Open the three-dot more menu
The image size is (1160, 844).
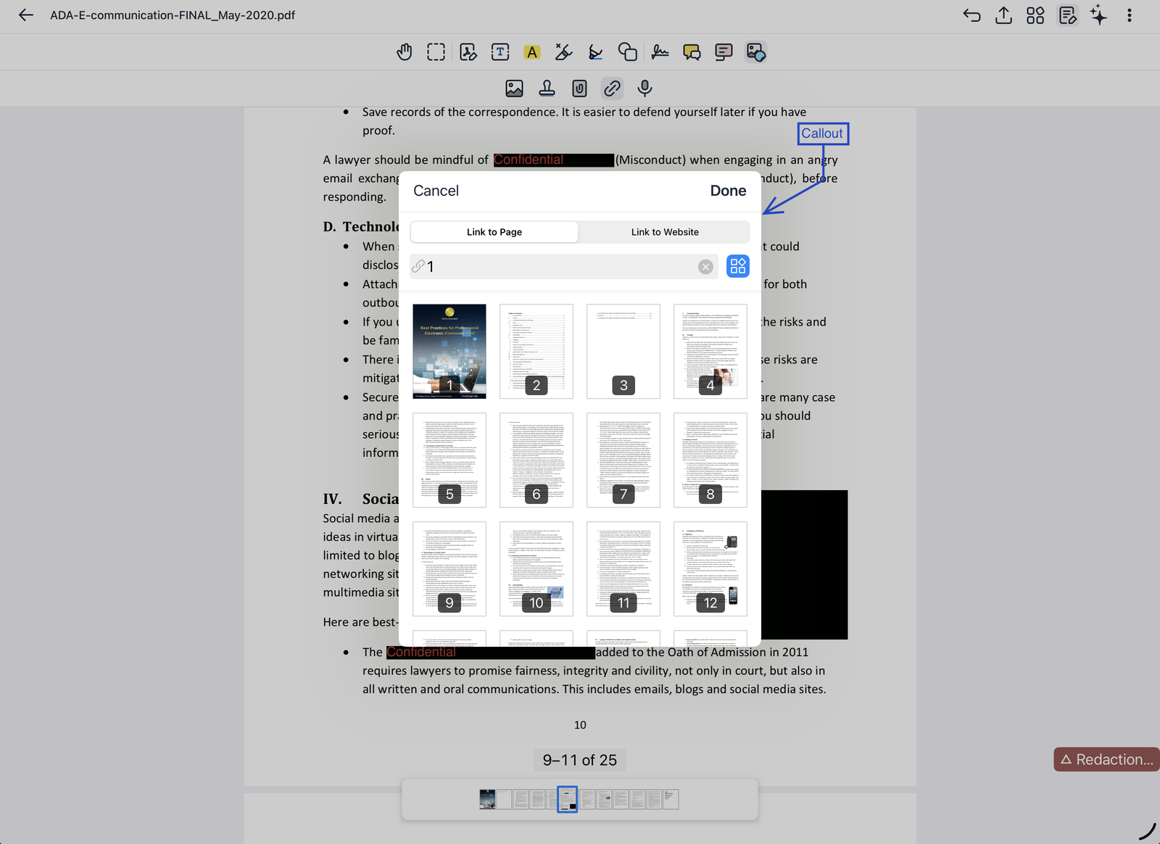click(x=1130, y=15)
